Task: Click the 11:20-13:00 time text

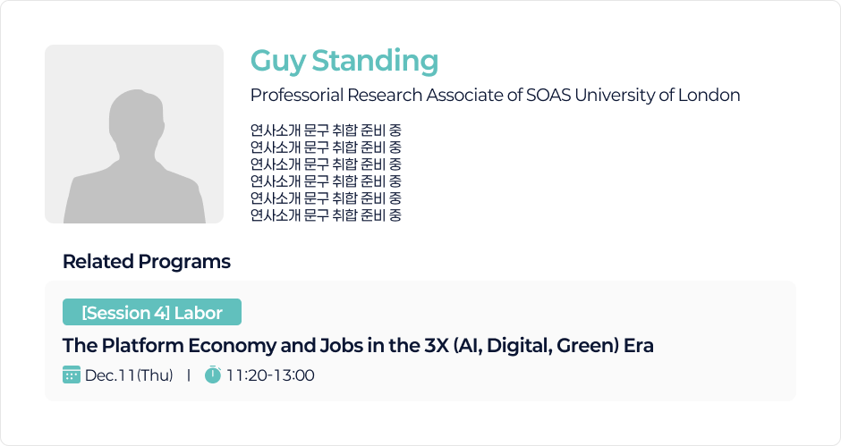Action: pos(270,375)
